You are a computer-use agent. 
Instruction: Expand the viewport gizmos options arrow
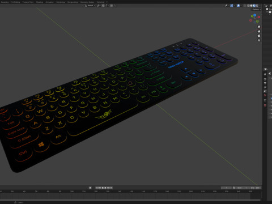click(x=235, y=6)
